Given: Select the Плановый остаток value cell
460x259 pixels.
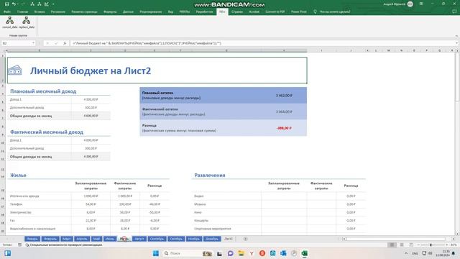Looking at the screenshot, I should pos(284,96).
